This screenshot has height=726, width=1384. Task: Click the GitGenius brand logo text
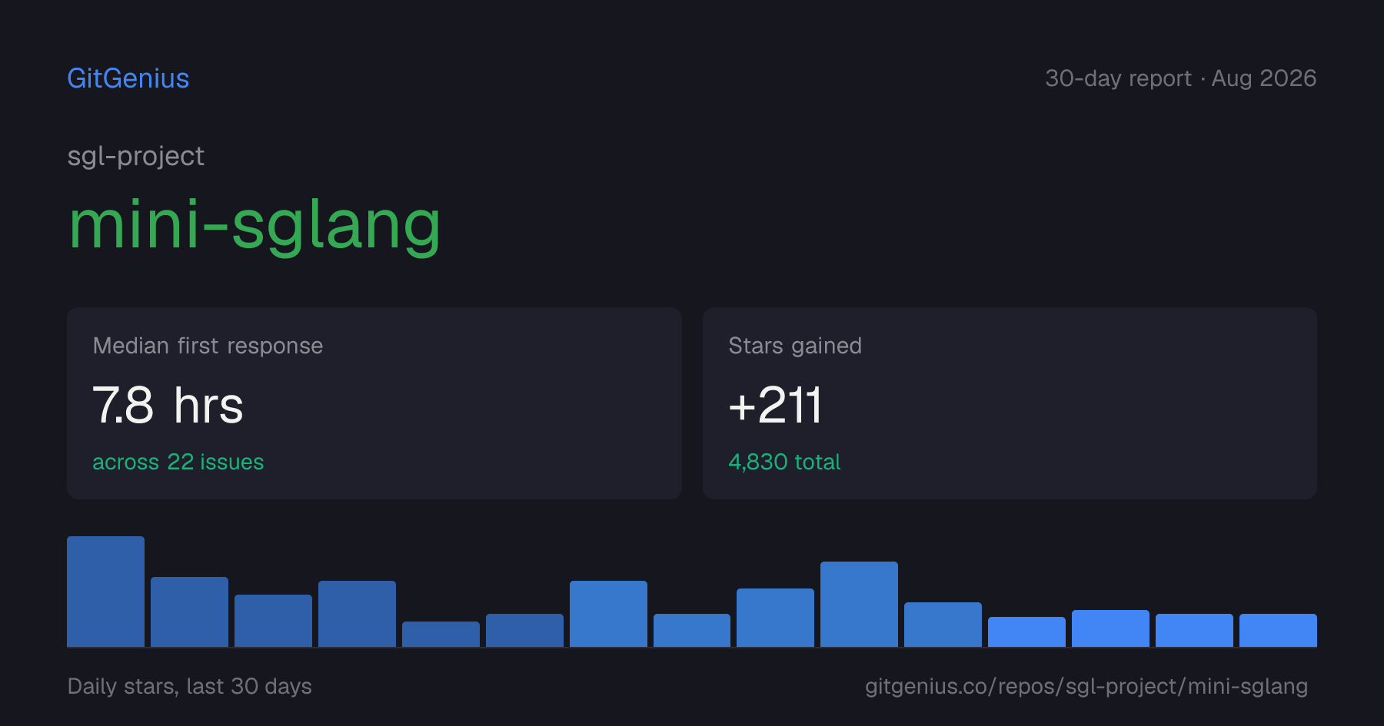click(128, 78)
